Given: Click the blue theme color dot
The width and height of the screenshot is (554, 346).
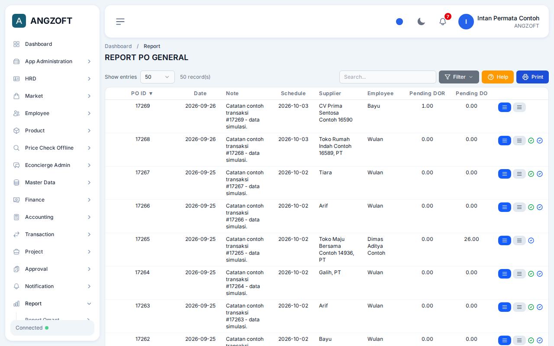Looking at the screenshot, I should click(x=399, y=22).
